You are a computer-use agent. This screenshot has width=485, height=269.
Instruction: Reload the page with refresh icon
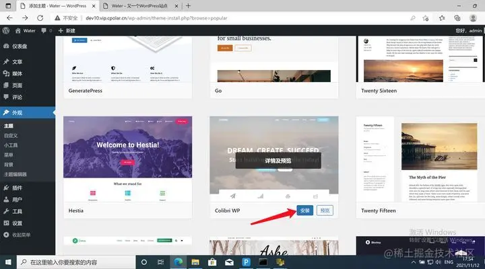tap(40, 18)
